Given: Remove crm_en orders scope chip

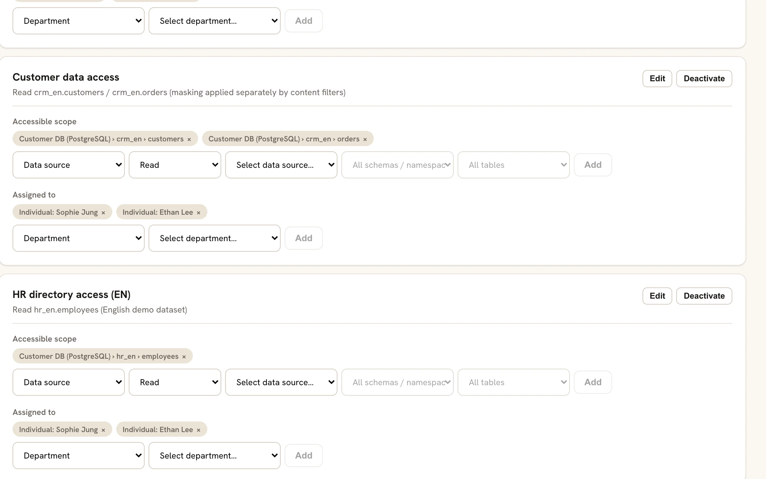Looking at the screenshot, I should coord(365,139).
